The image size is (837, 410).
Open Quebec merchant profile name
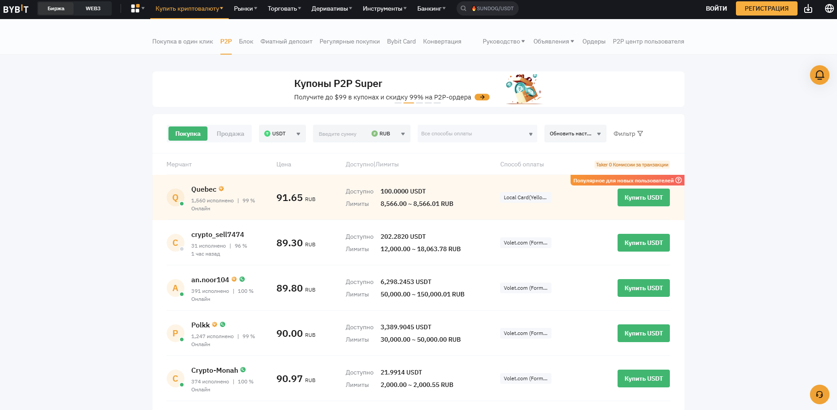click(203, 189)
